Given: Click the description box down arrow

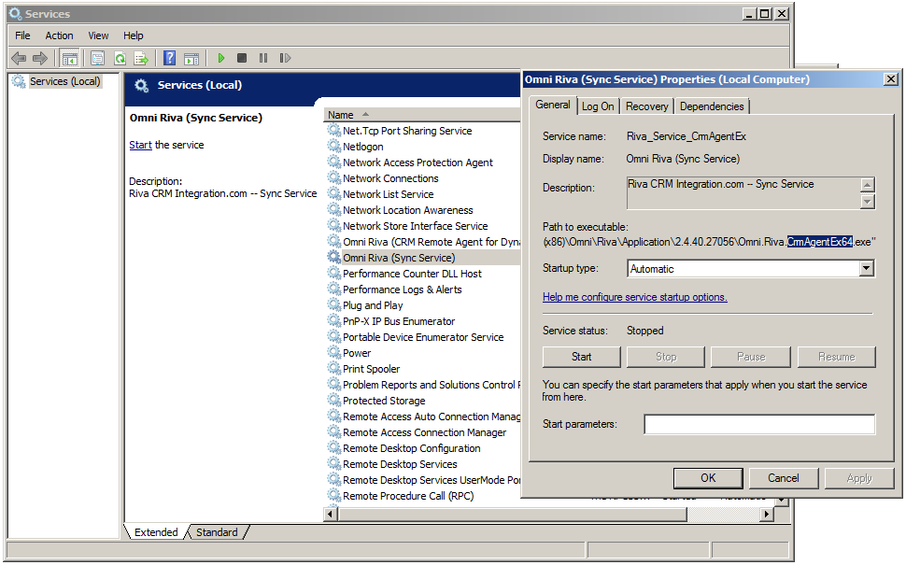Looking at the screenshot, I should 867,202.
